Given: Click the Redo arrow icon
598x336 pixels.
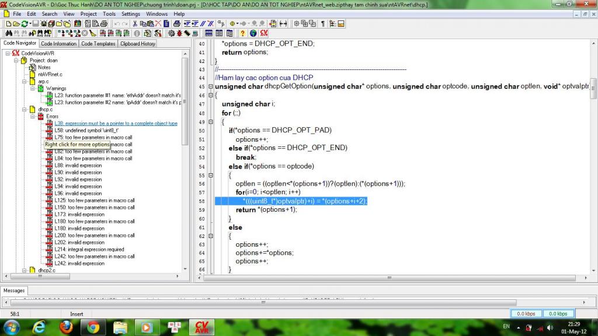Looking at the screenshot, I should coord(125,23).
